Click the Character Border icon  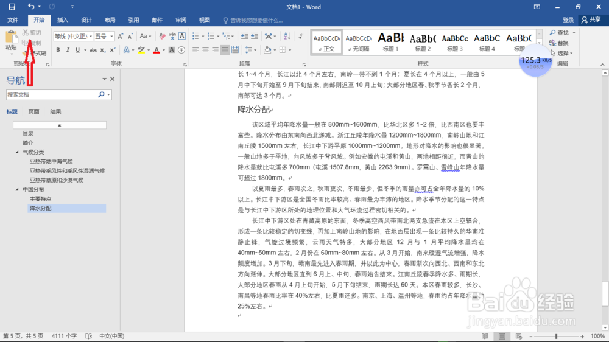pyautogui.click(x=181, y=36)
